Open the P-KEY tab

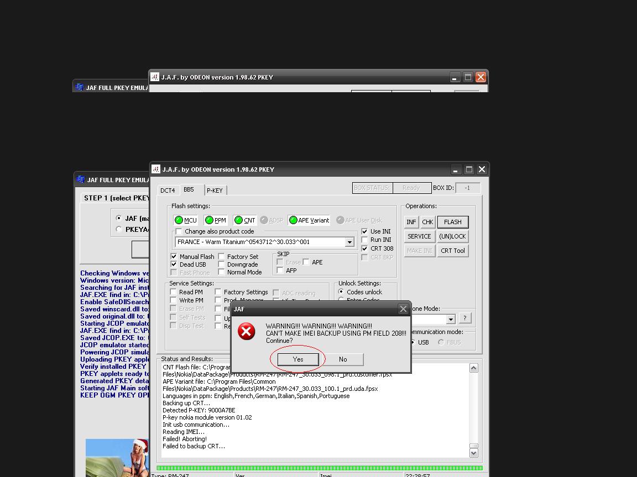click(215, 190)
